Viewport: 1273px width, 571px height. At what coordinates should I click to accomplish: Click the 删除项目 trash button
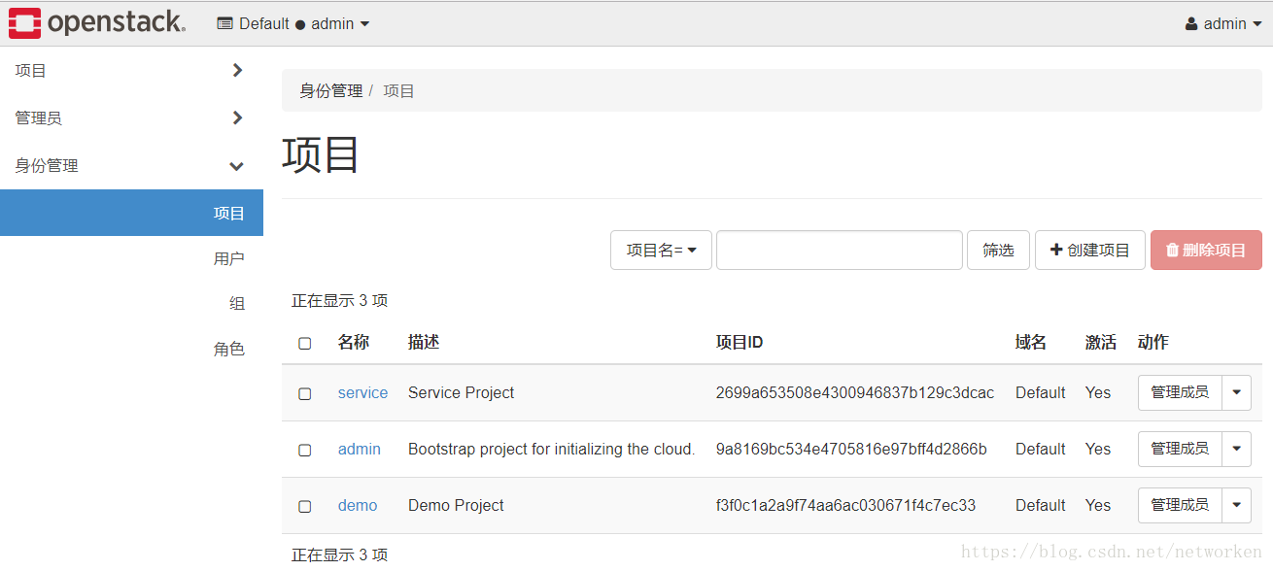[1205, 250]
